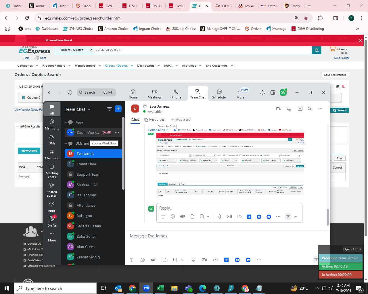Open Zoom Scheduler tab
This screenshot has width=368, height=294.
219,94
